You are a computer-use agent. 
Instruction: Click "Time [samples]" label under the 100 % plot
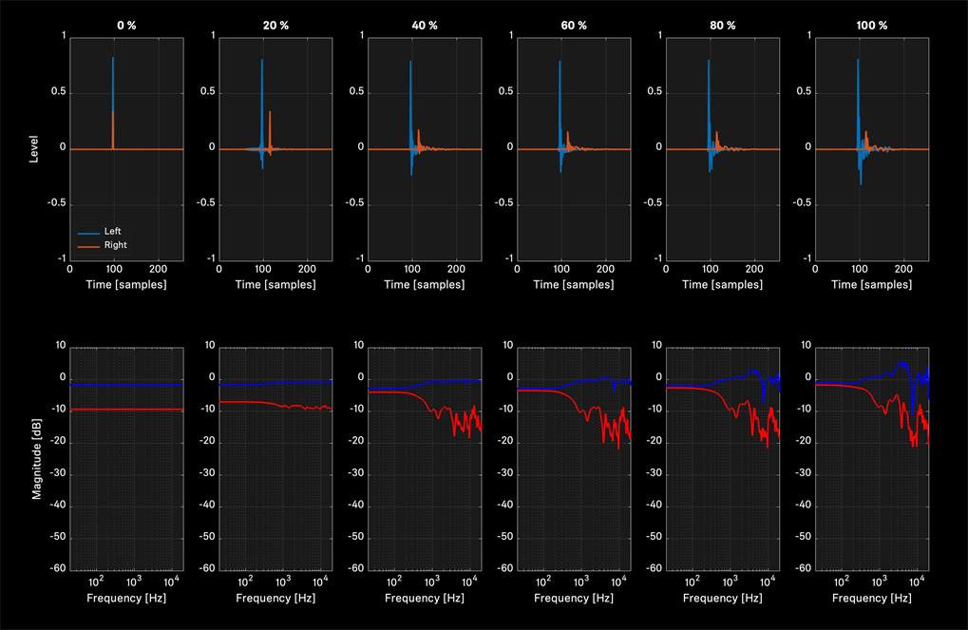872,285
